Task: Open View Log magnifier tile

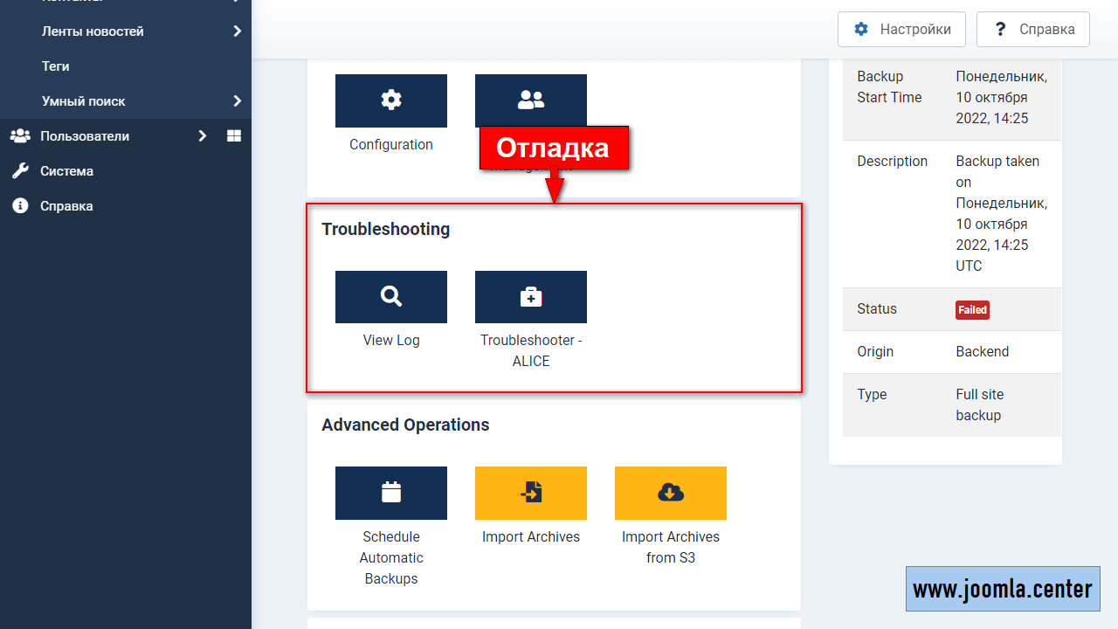Action: point(390,297)
